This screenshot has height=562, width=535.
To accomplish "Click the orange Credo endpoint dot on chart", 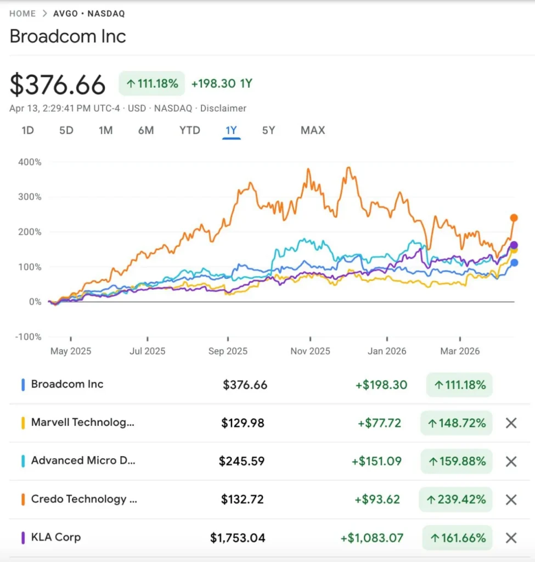I will pyautogui.click(x=514, y=218).
